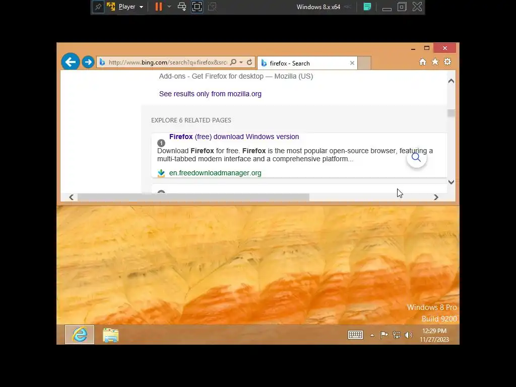Close the 'firefox - Search' tab
This screenshot has height=387, width=516.
click(x=352, y=63)
